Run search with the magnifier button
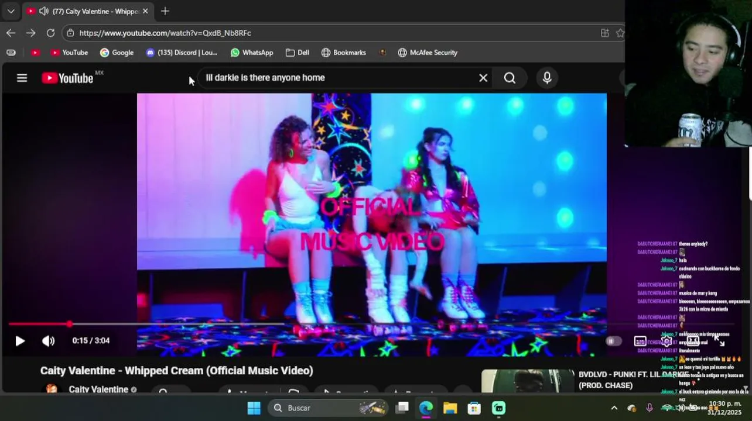The image size is (752, 421). pyautogui.click(x=510, y=78)
